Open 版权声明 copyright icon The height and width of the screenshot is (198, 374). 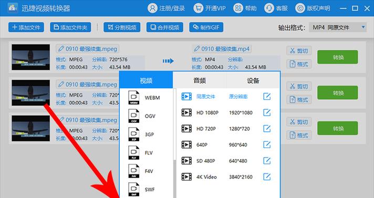point(300,8)
